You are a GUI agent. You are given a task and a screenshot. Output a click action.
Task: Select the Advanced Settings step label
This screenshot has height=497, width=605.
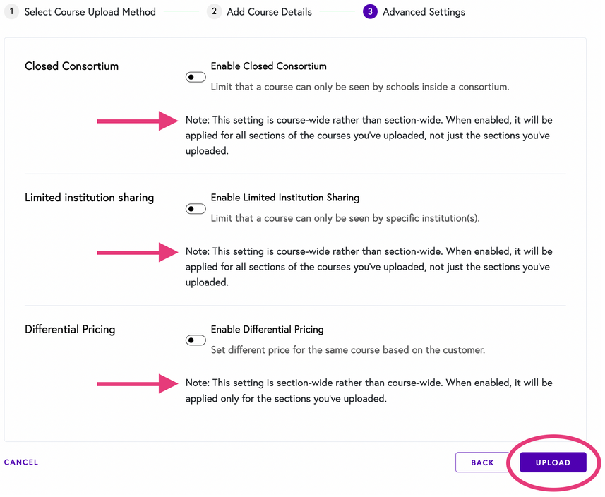[424, 12]
